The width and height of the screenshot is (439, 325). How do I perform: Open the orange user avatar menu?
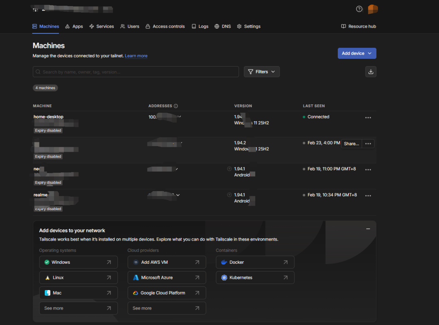click(373, 9)
